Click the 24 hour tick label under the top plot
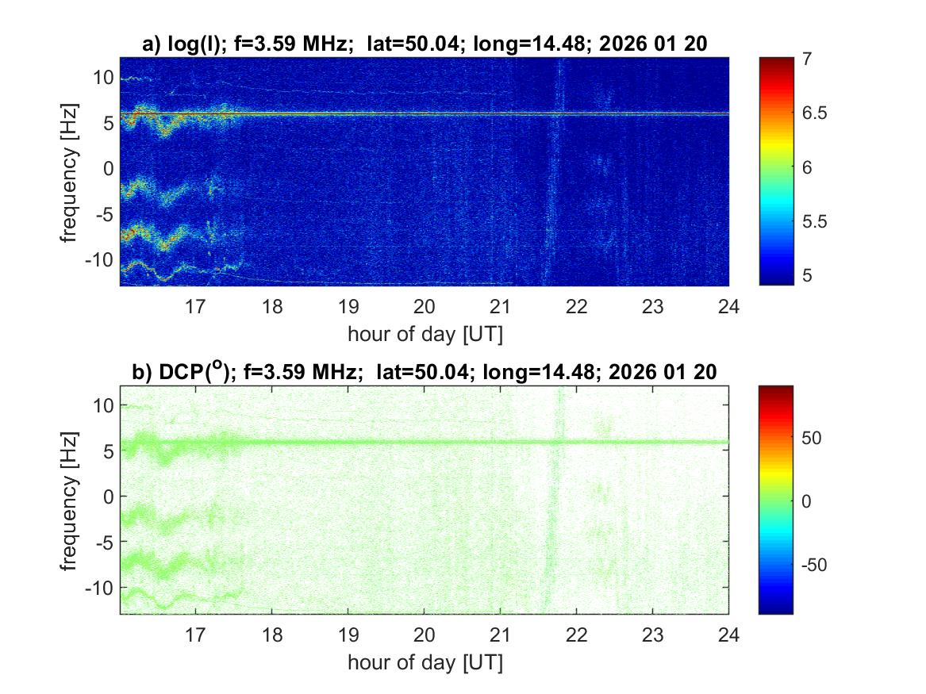This screenshot has height=694, width=926. coord(728,307)
